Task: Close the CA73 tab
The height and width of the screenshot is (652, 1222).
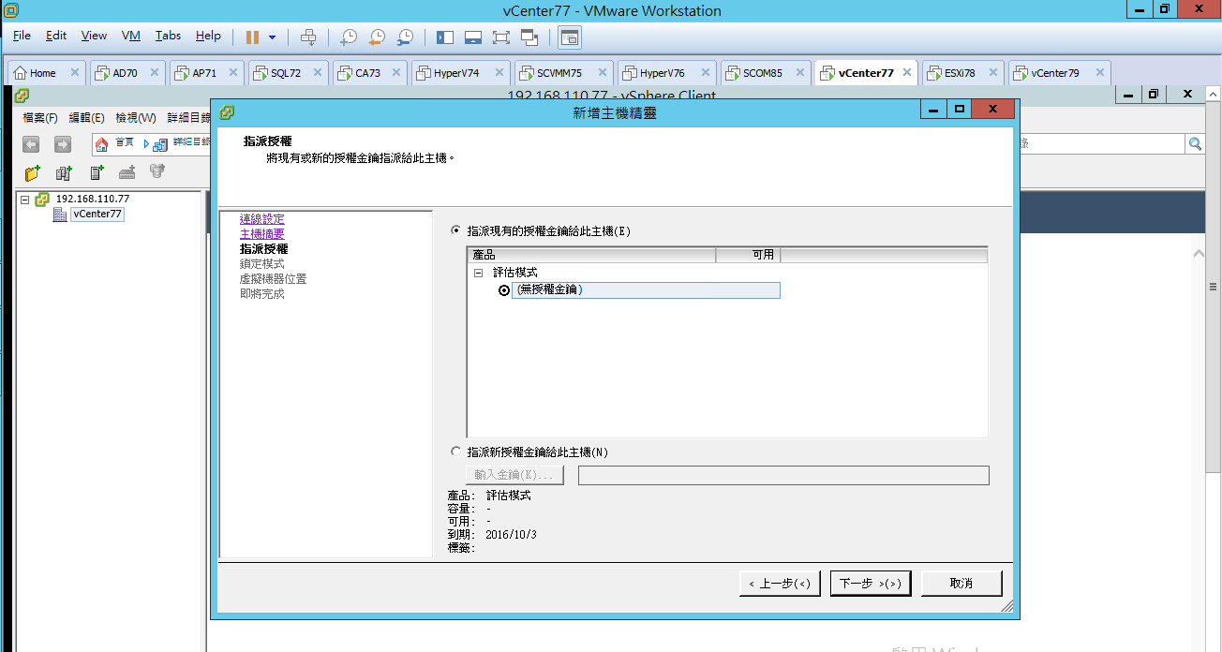Action: tap(398, 72)
